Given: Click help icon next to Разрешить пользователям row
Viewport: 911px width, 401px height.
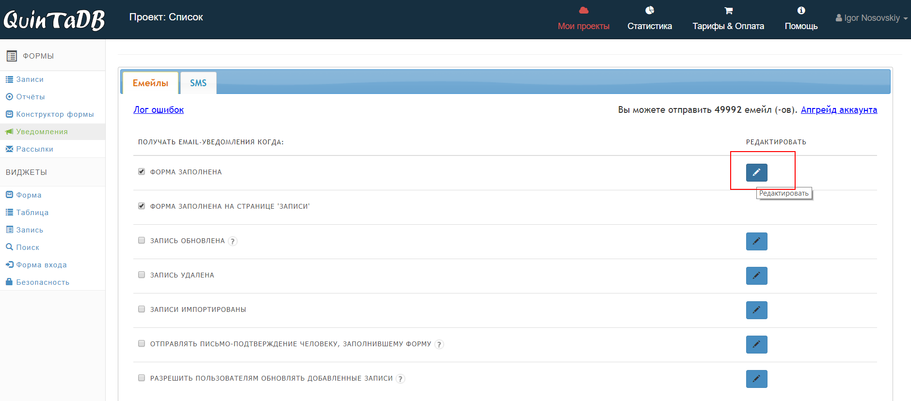Looking at the screenshot, I should click(x=400, y=379).
